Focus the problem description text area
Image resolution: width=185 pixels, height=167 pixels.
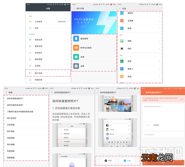(x=163, y=112)
